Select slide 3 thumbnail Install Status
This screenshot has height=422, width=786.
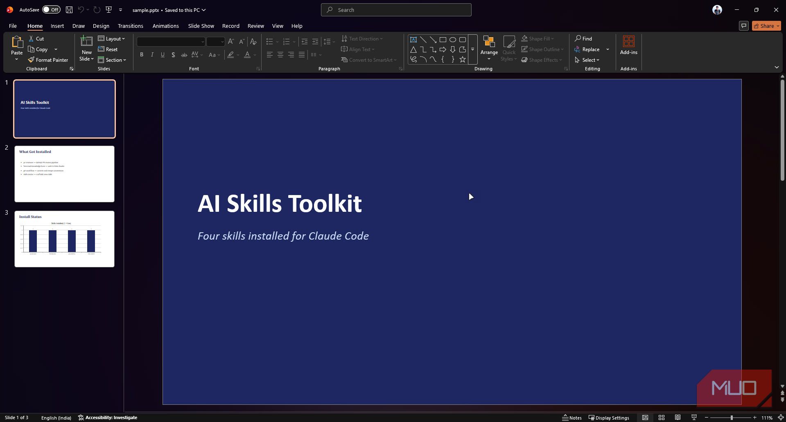[x=64, y=239]
